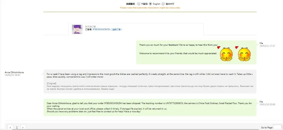Click the timestamp 19/01/10 20:08
Image resolution: width=283 pixels, height=130 pixels.
point(267,104)
